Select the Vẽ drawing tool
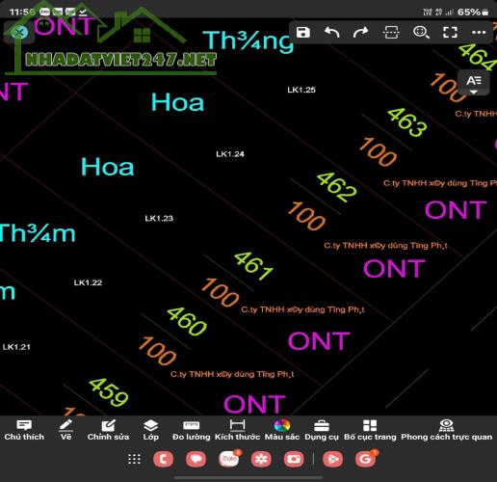Viewport: 497px width, 482px height. [x=65, y=430]
